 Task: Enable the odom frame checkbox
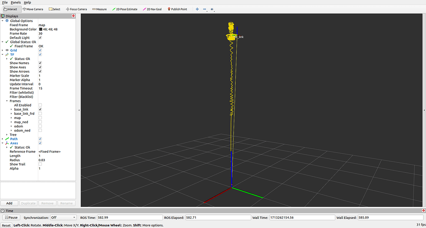coord(40,126)
